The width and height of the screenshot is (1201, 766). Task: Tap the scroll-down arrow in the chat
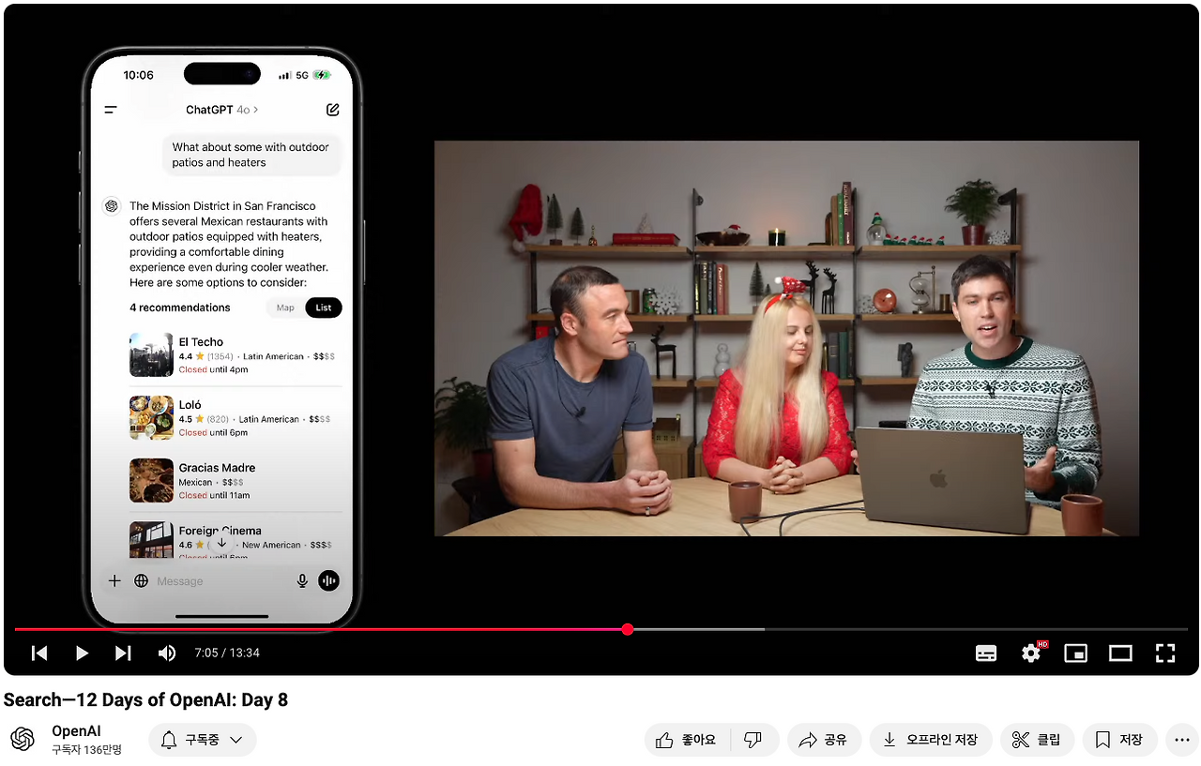(221, 543)
